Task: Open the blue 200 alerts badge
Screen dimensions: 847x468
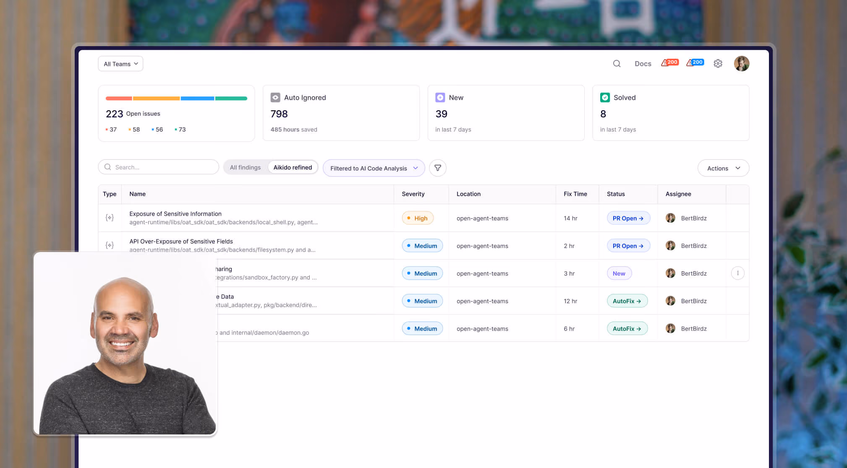Action: 695,62
